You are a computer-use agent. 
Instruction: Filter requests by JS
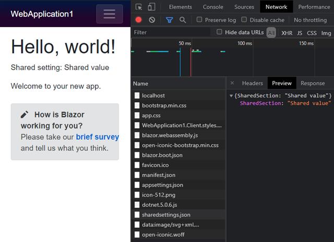(x=300, y=33)
